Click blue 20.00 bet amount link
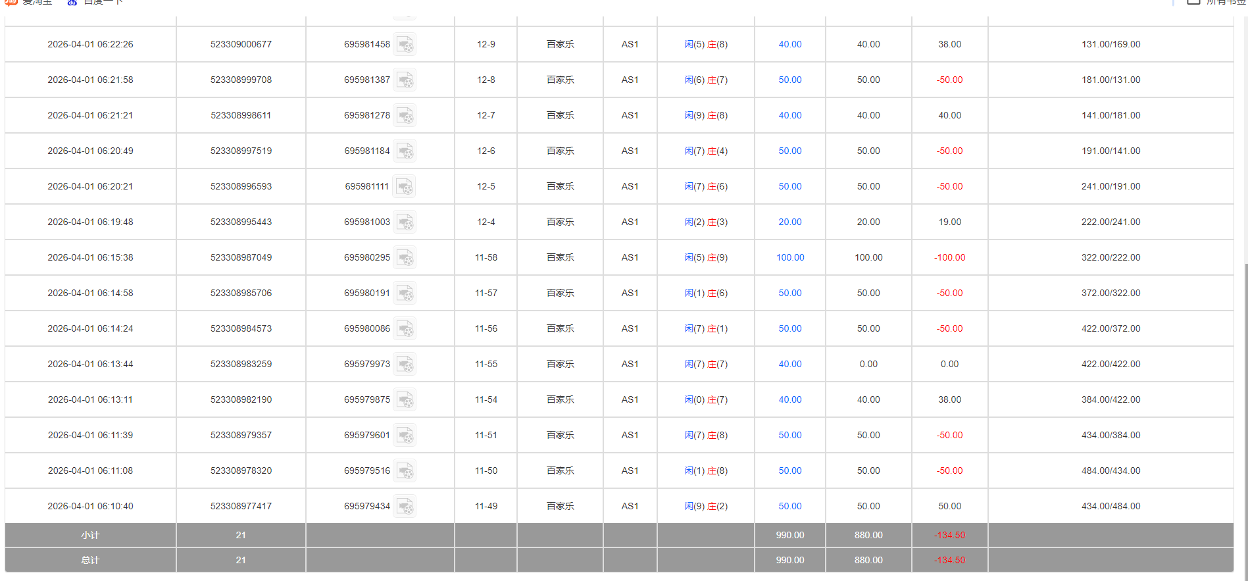The width and height of the screenshot is (1248, 581). tap(789, 222)
